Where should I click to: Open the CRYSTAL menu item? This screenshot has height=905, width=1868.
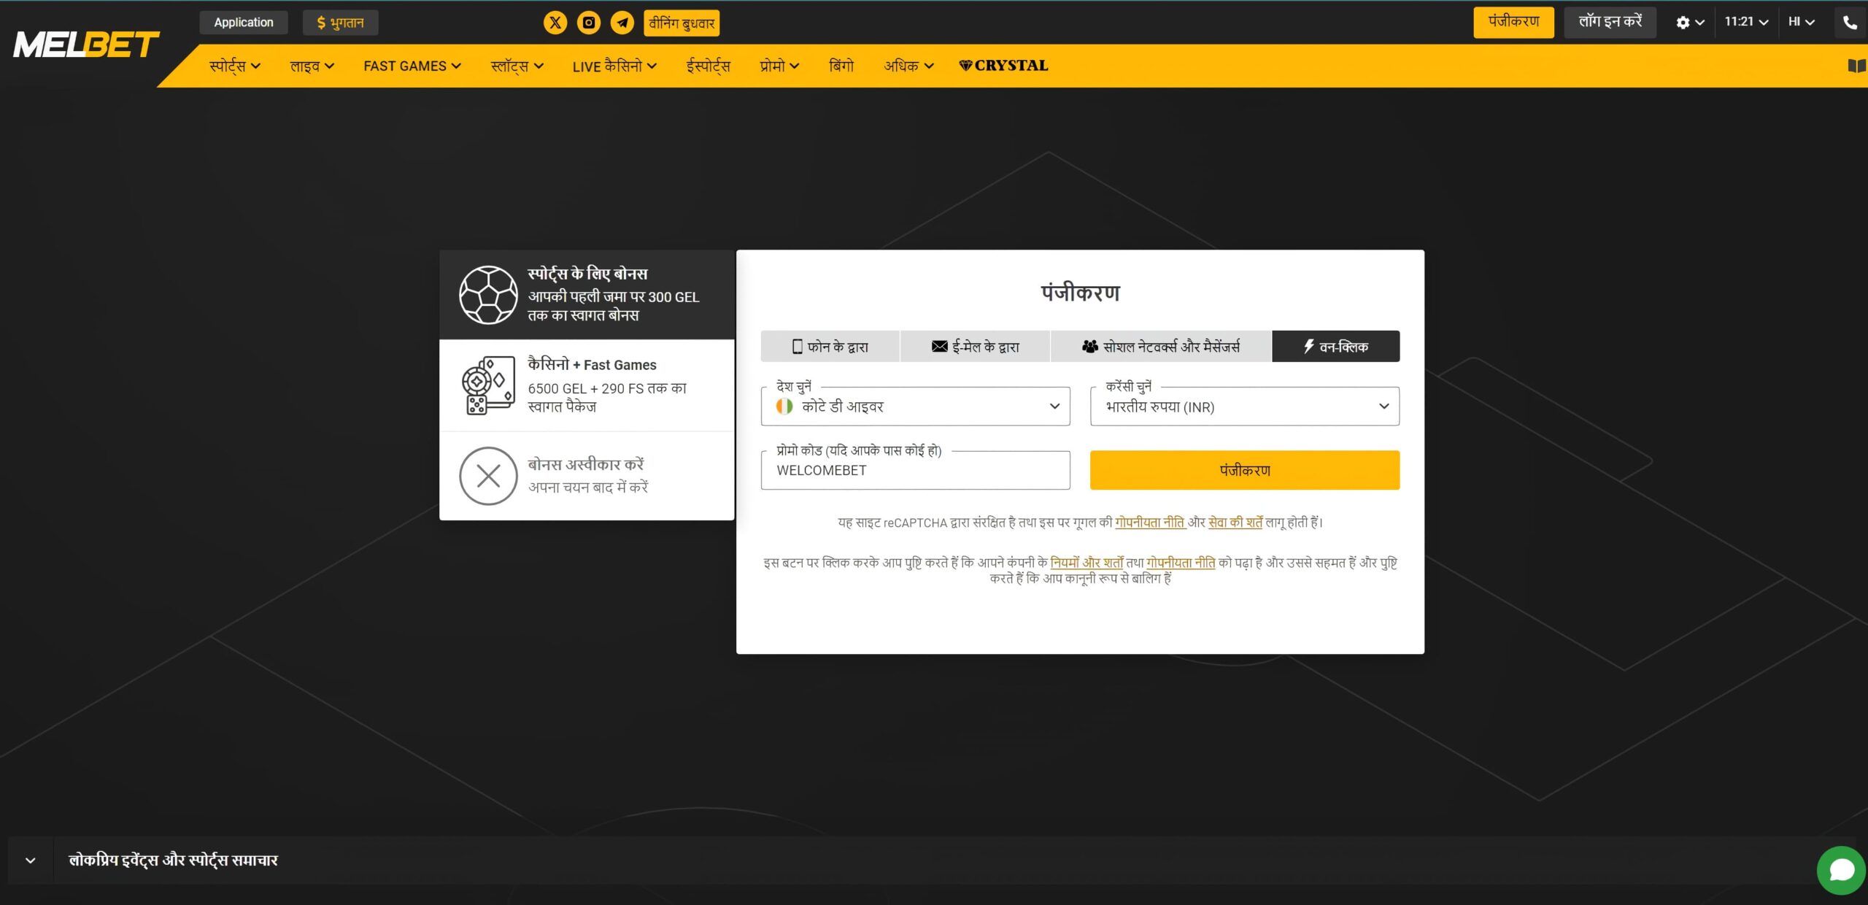[x=1003, y=65]
